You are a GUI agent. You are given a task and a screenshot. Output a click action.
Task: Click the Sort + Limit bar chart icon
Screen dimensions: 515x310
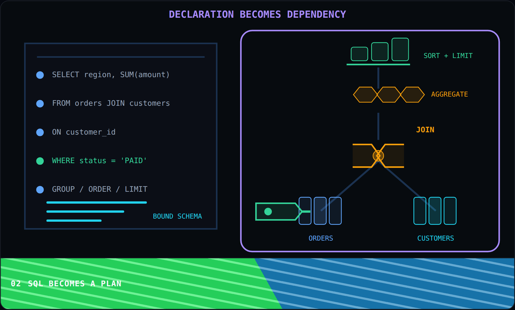click(x=378, y=51)
